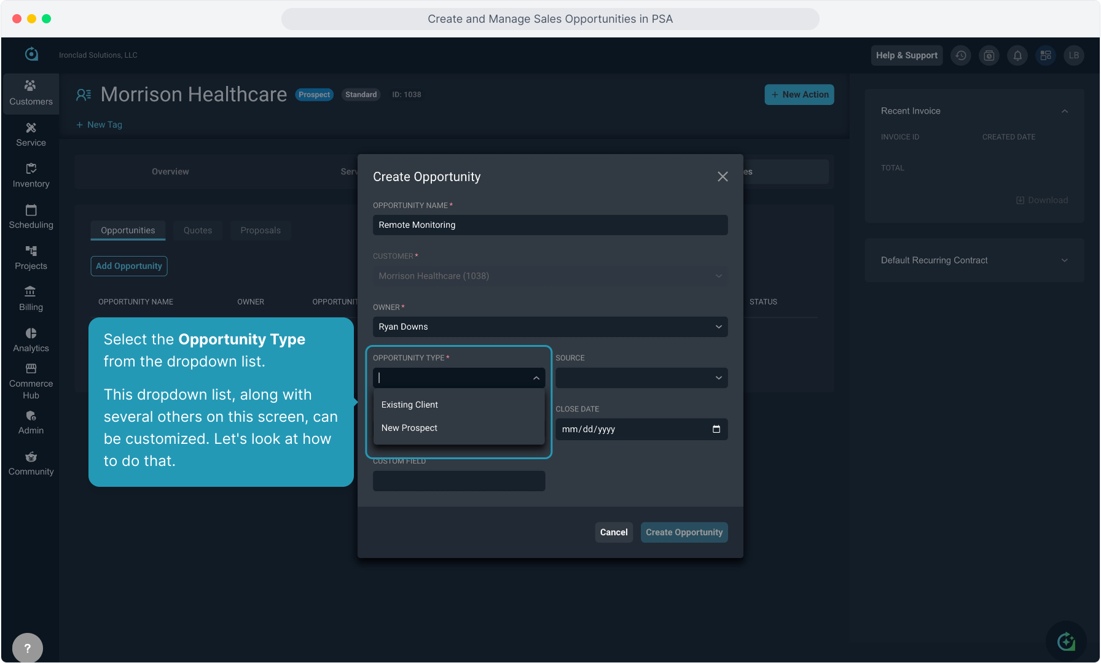Choose New Prospect opportunity type

coord(409,428)
